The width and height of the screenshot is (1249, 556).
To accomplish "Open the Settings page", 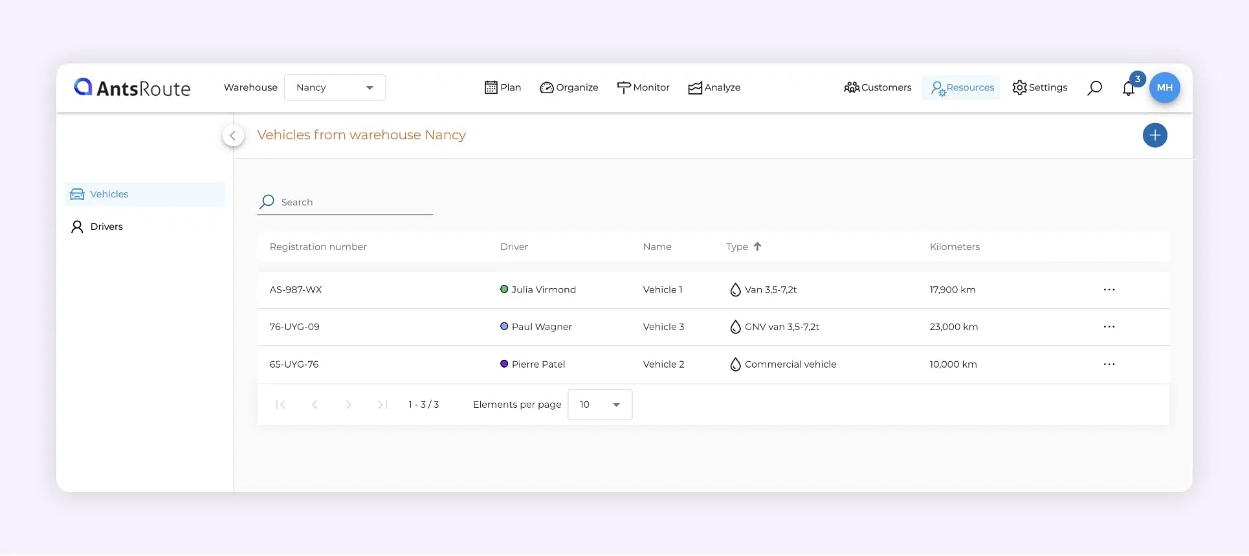I will [1039, 87].
